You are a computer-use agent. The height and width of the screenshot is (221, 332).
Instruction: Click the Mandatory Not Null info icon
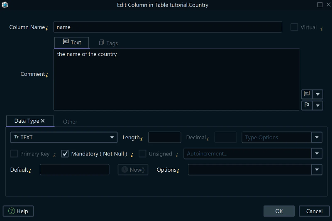[x=132, y=155]
